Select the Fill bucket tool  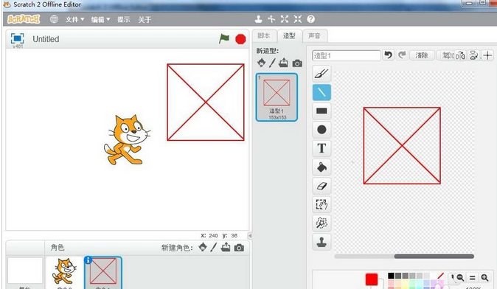322,167
